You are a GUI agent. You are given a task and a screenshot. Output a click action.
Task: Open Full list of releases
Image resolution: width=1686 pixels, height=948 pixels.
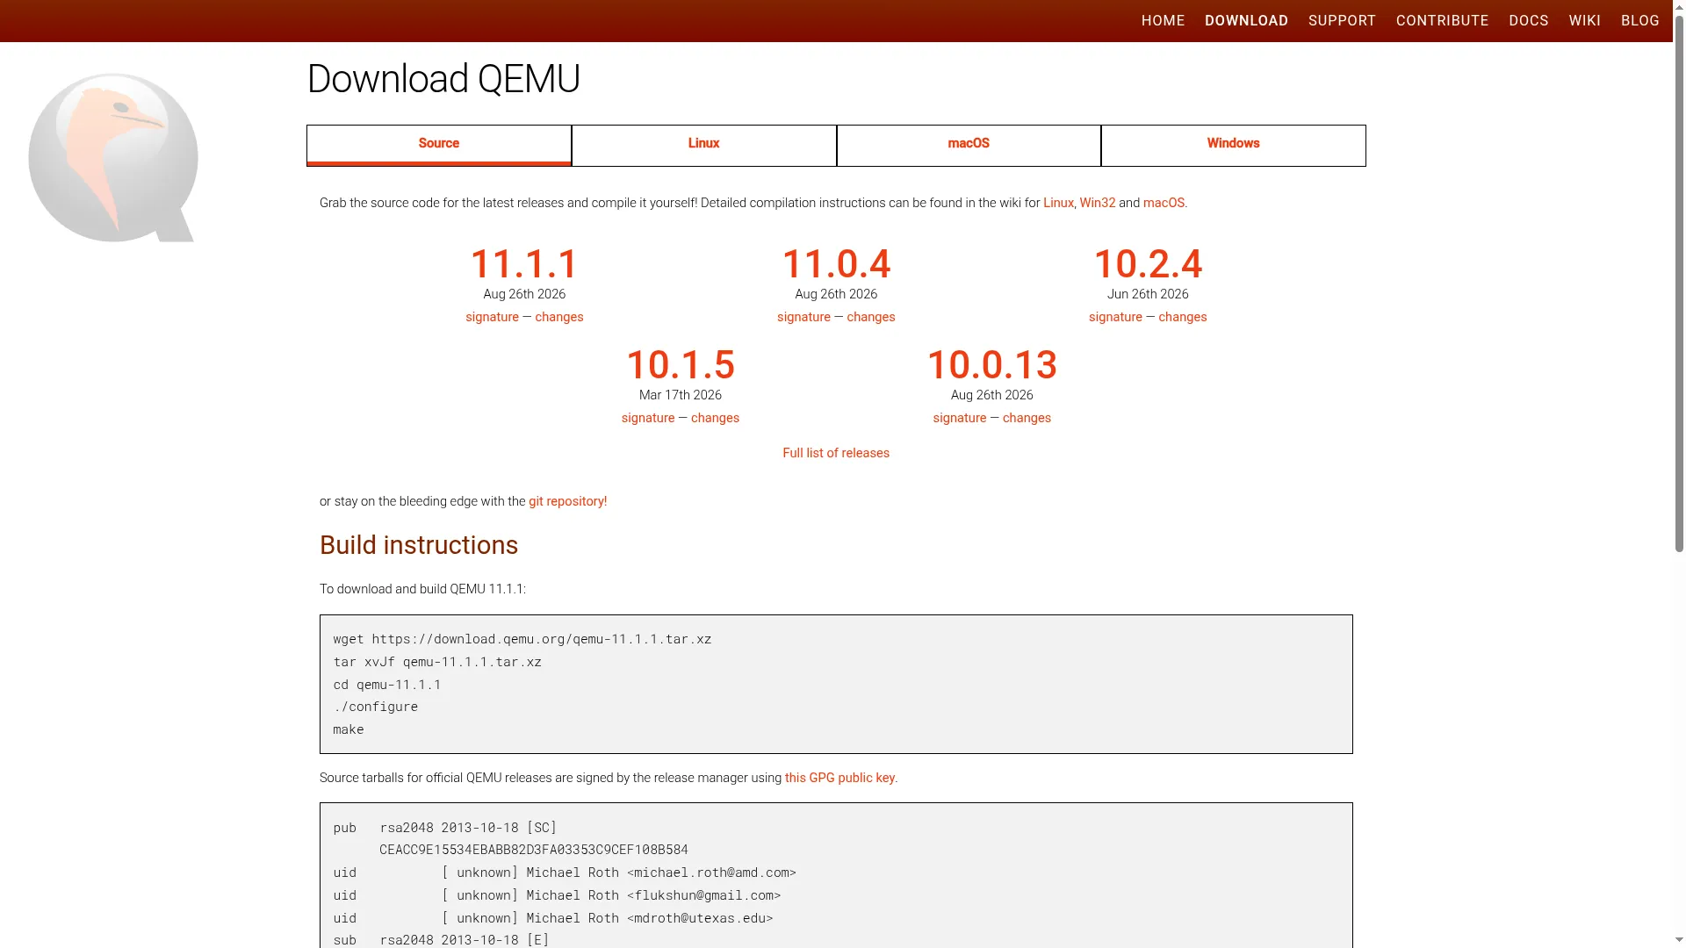coord(836,453)
